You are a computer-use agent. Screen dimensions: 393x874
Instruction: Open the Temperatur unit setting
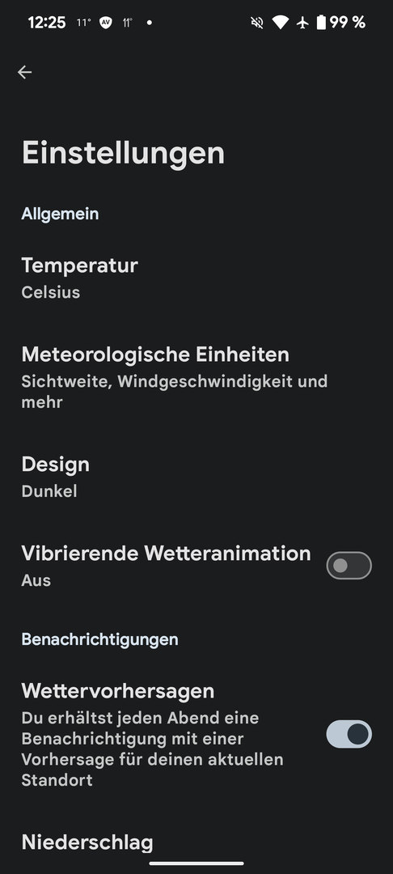click(196, 278)
